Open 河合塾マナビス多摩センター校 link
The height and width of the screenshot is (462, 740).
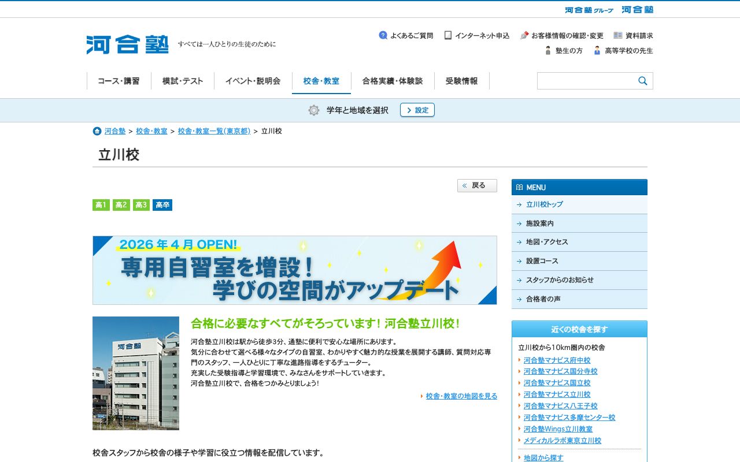(569, 418)
